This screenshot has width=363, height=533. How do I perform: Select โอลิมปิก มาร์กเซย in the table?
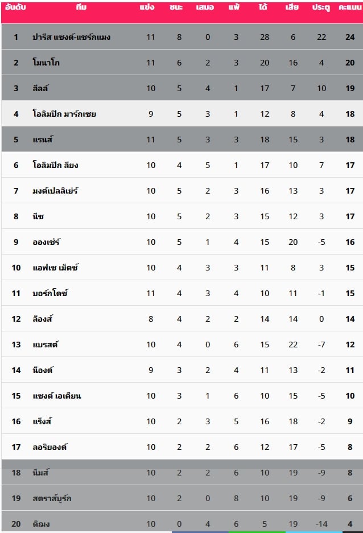(x=64, y=114)
